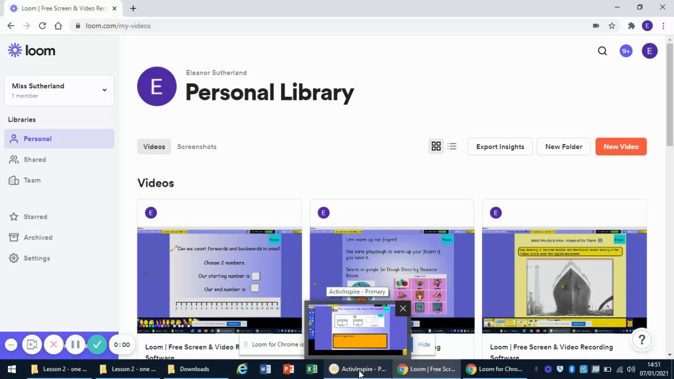674x379 pixels.
Task: Open Chrome home page button
Action: [x=58, y=25]
